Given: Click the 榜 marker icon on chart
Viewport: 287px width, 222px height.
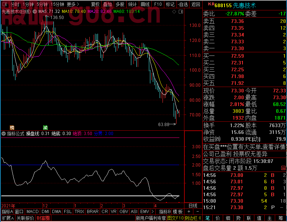Looking at the screenshot, I should tap(12, 127).
